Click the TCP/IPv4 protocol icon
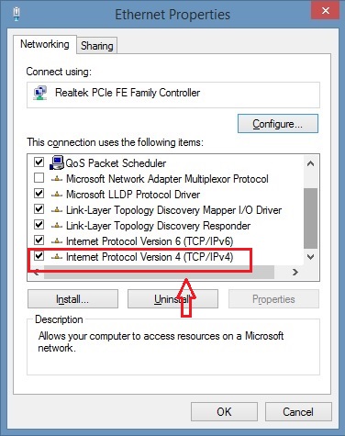The width and height of the screenshot is (345, 436). (x=57, y=257)
